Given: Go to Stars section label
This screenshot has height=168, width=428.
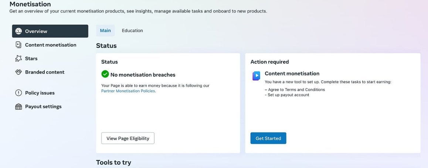Looking at the screenshot, I should [x=31, y=59].
